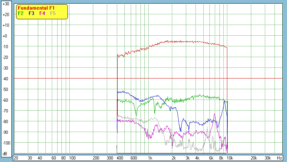Click the -20 dB axis label
The height and width of the screenshot is (162, 287).
[x=5, y=57]
